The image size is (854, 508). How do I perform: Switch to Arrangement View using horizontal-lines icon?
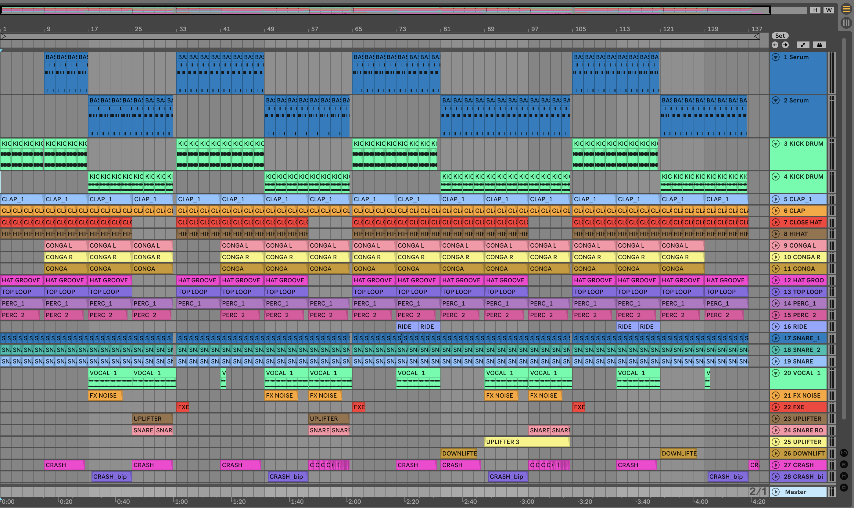pos(846,9)
